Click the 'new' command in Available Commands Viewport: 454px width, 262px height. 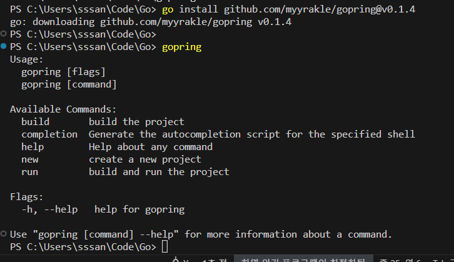(x=29, y=159)
